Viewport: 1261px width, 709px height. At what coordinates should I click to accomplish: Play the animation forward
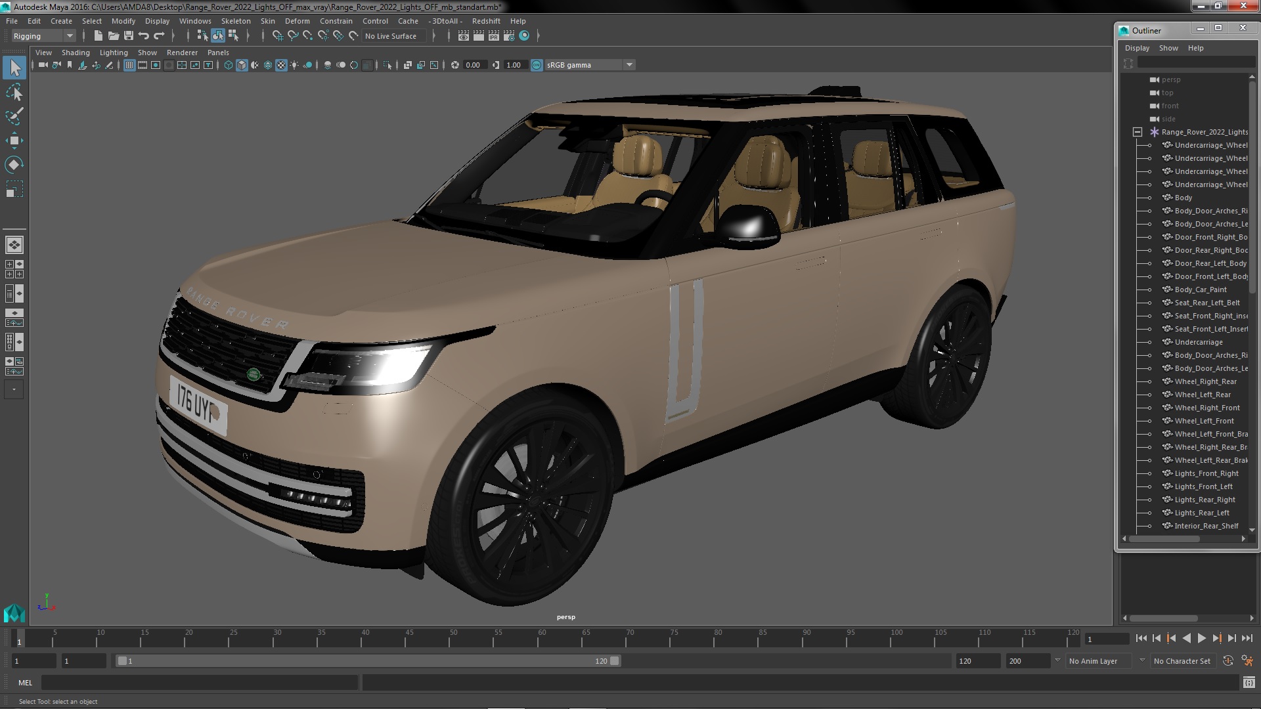coord(1202,638)
